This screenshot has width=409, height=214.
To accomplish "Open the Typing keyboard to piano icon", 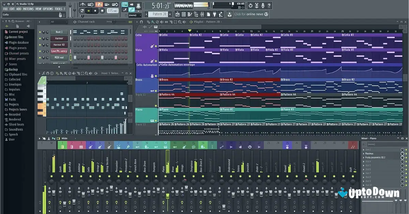I will pos(125,4).
